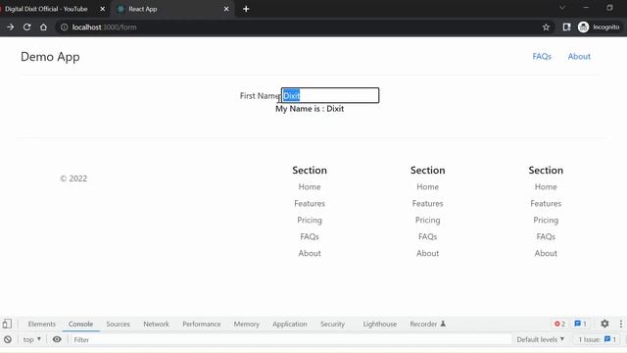Clear the console with the block icon
Screen dimensions: 627x353
coord(8,339)
